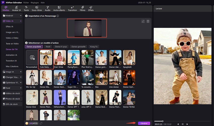Select the Autocollants stickers tool

[x=59, y=9]
